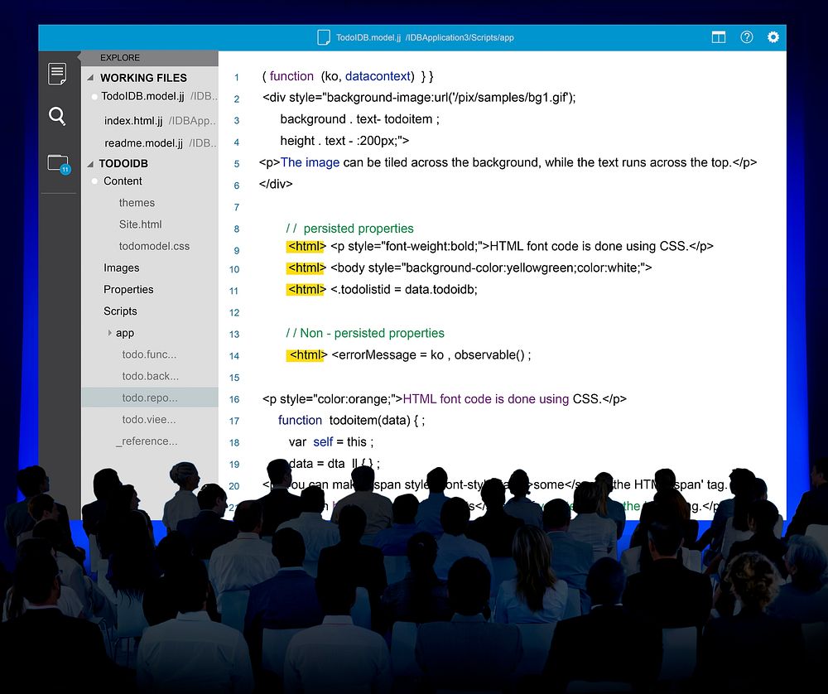Expand the app folder under Scripts
Image resolution: width=828 pixels, height=694 pixels.
click(110, 333)
